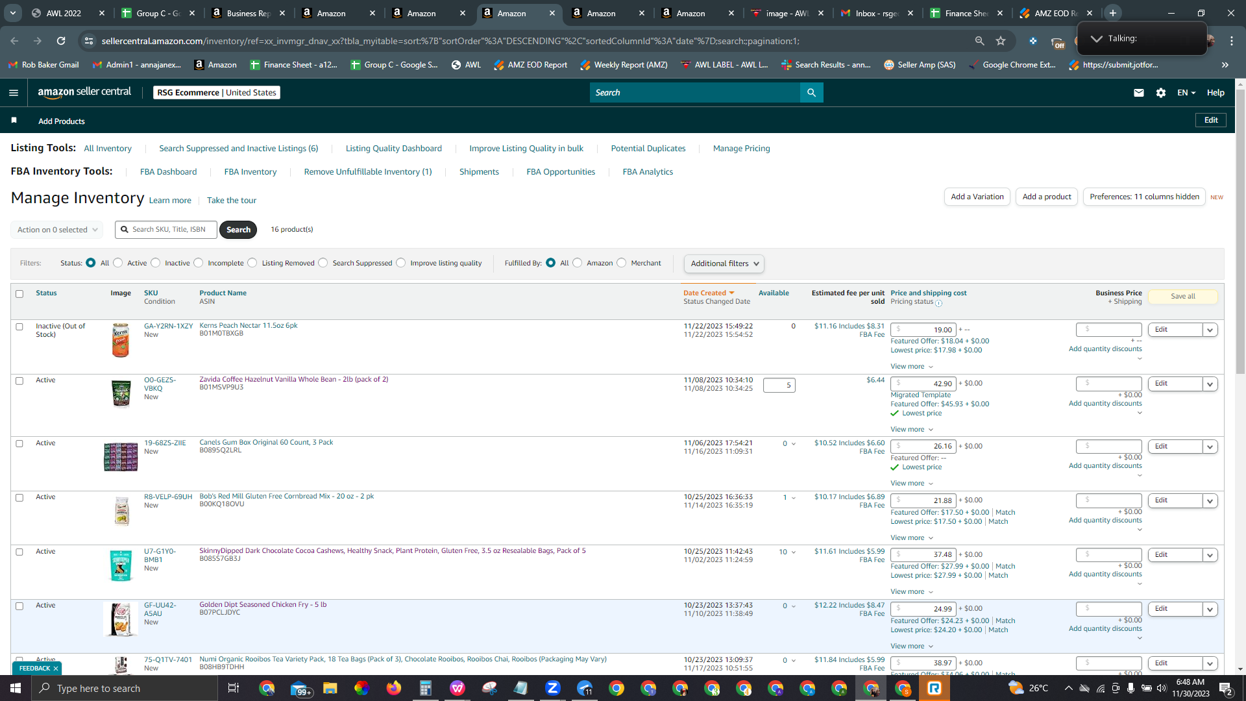Check the Zavida Coffee row checkbox
This screenshot has width=1246, height=701.
point(19,380)
